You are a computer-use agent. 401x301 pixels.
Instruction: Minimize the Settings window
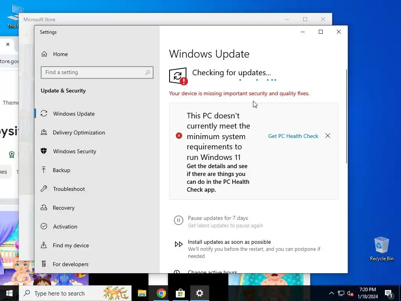[x=303, y=32]
